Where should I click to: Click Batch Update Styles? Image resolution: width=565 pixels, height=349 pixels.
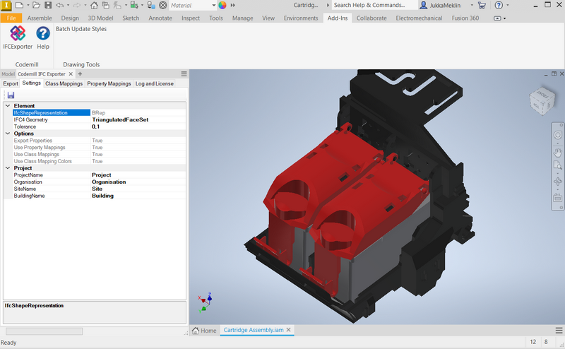point(81,29)
